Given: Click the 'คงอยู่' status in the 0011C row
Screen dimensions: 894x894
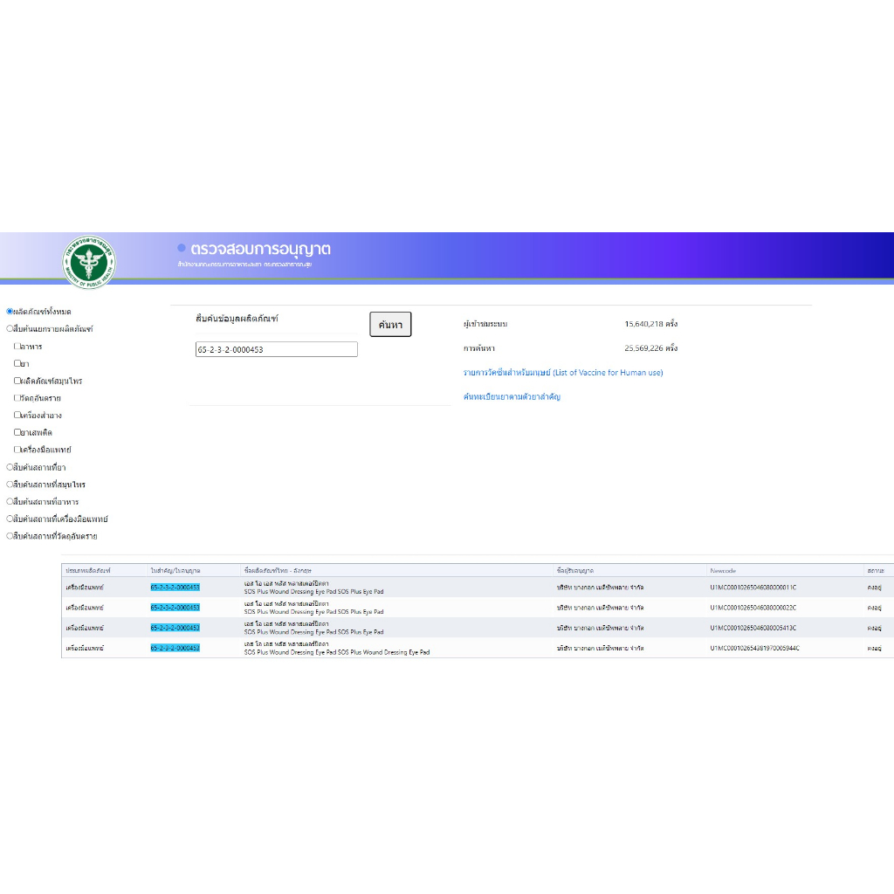Looking at the screenshot, I should (875, 588).
